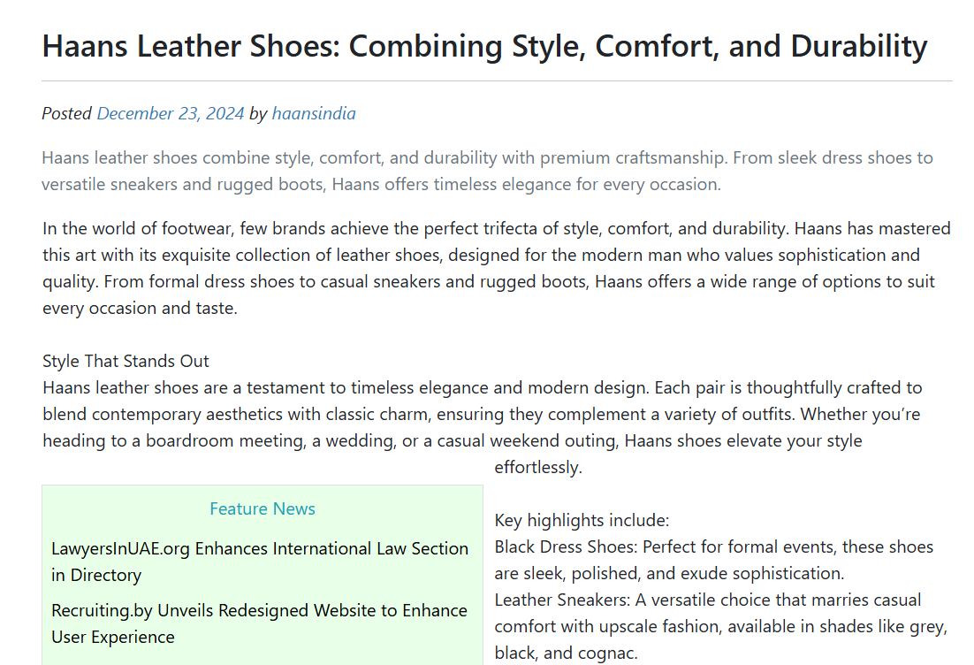Click the "December 23, 2024" post date link
Screen dimensions: 974x665
tap(170, 113)
